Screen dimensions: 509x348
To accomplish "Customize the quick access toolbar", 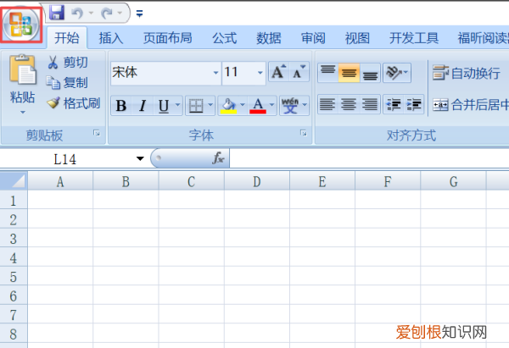I will point(140,14).
